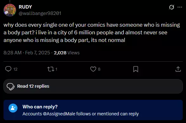The image size is (186, 123).
Task: Click the Grok slash-circle icon
Action: [x=171, y=7]
